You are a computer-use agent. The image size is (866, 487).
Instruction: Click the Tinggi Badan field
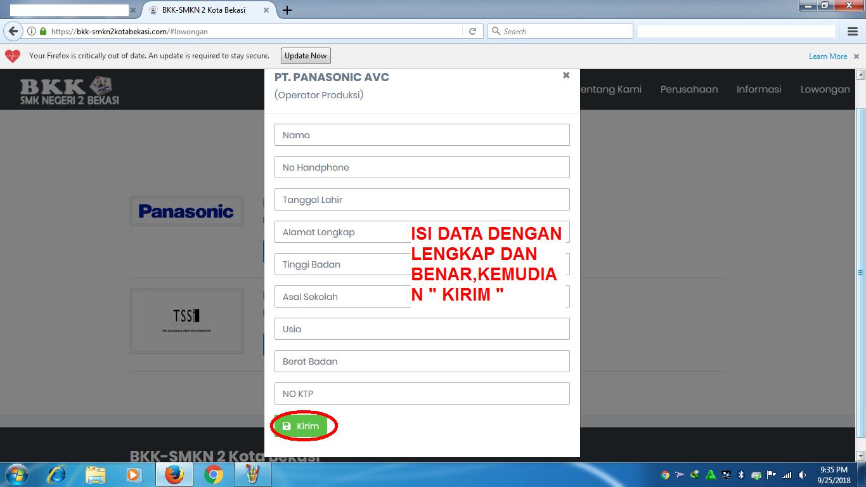(x=422, y=264)
